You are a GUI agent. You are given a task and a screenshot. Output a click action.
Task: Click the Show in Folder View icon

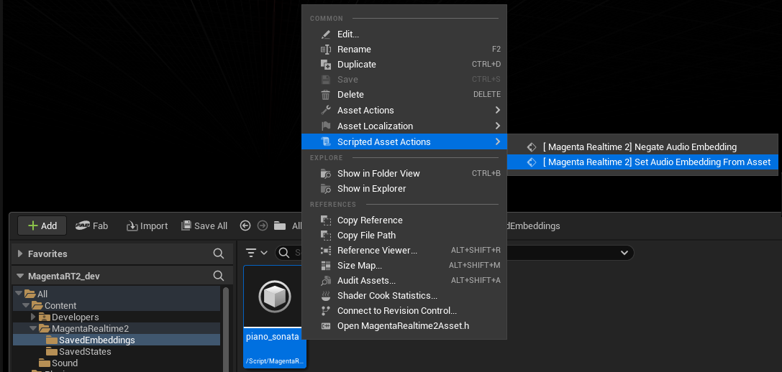(x=326, y=173)
